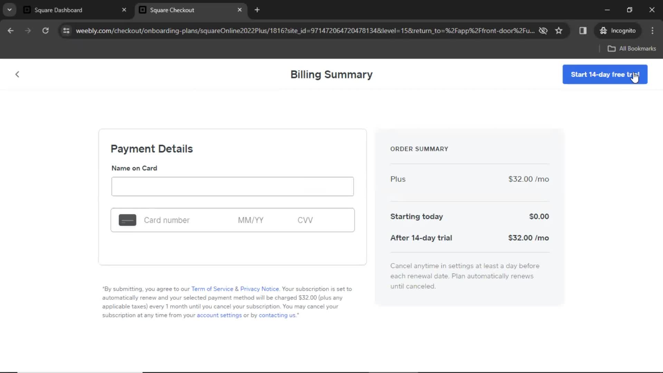Open the tab search dropdown
This screenshot has height=373, width=663.
tap(10, 10)
